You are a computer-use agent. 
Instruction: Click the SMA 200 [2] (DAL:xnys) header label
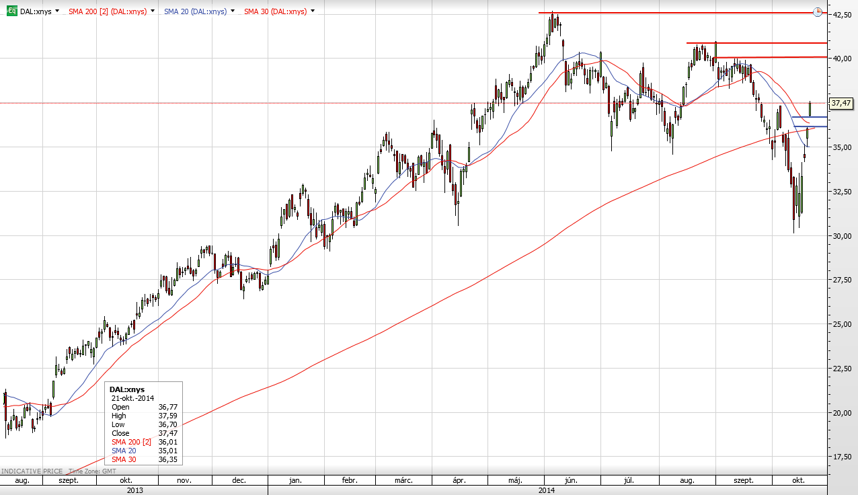click(x=108, y=11)
